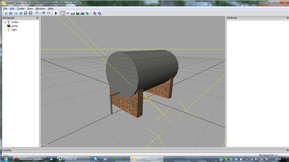Click the Skype icon in taskbar
Screen dimensions: 289x162
coord(95,159)
